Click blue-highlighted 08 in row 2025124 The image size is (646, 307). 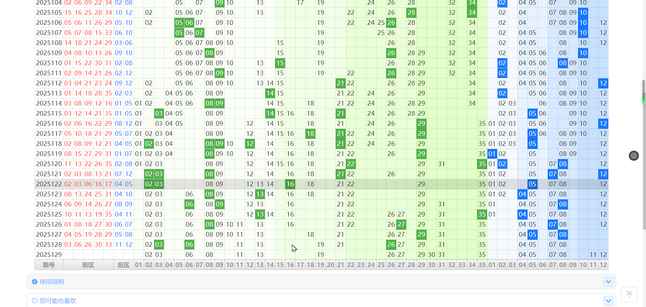pyautogui.click(x=563, y=204)
